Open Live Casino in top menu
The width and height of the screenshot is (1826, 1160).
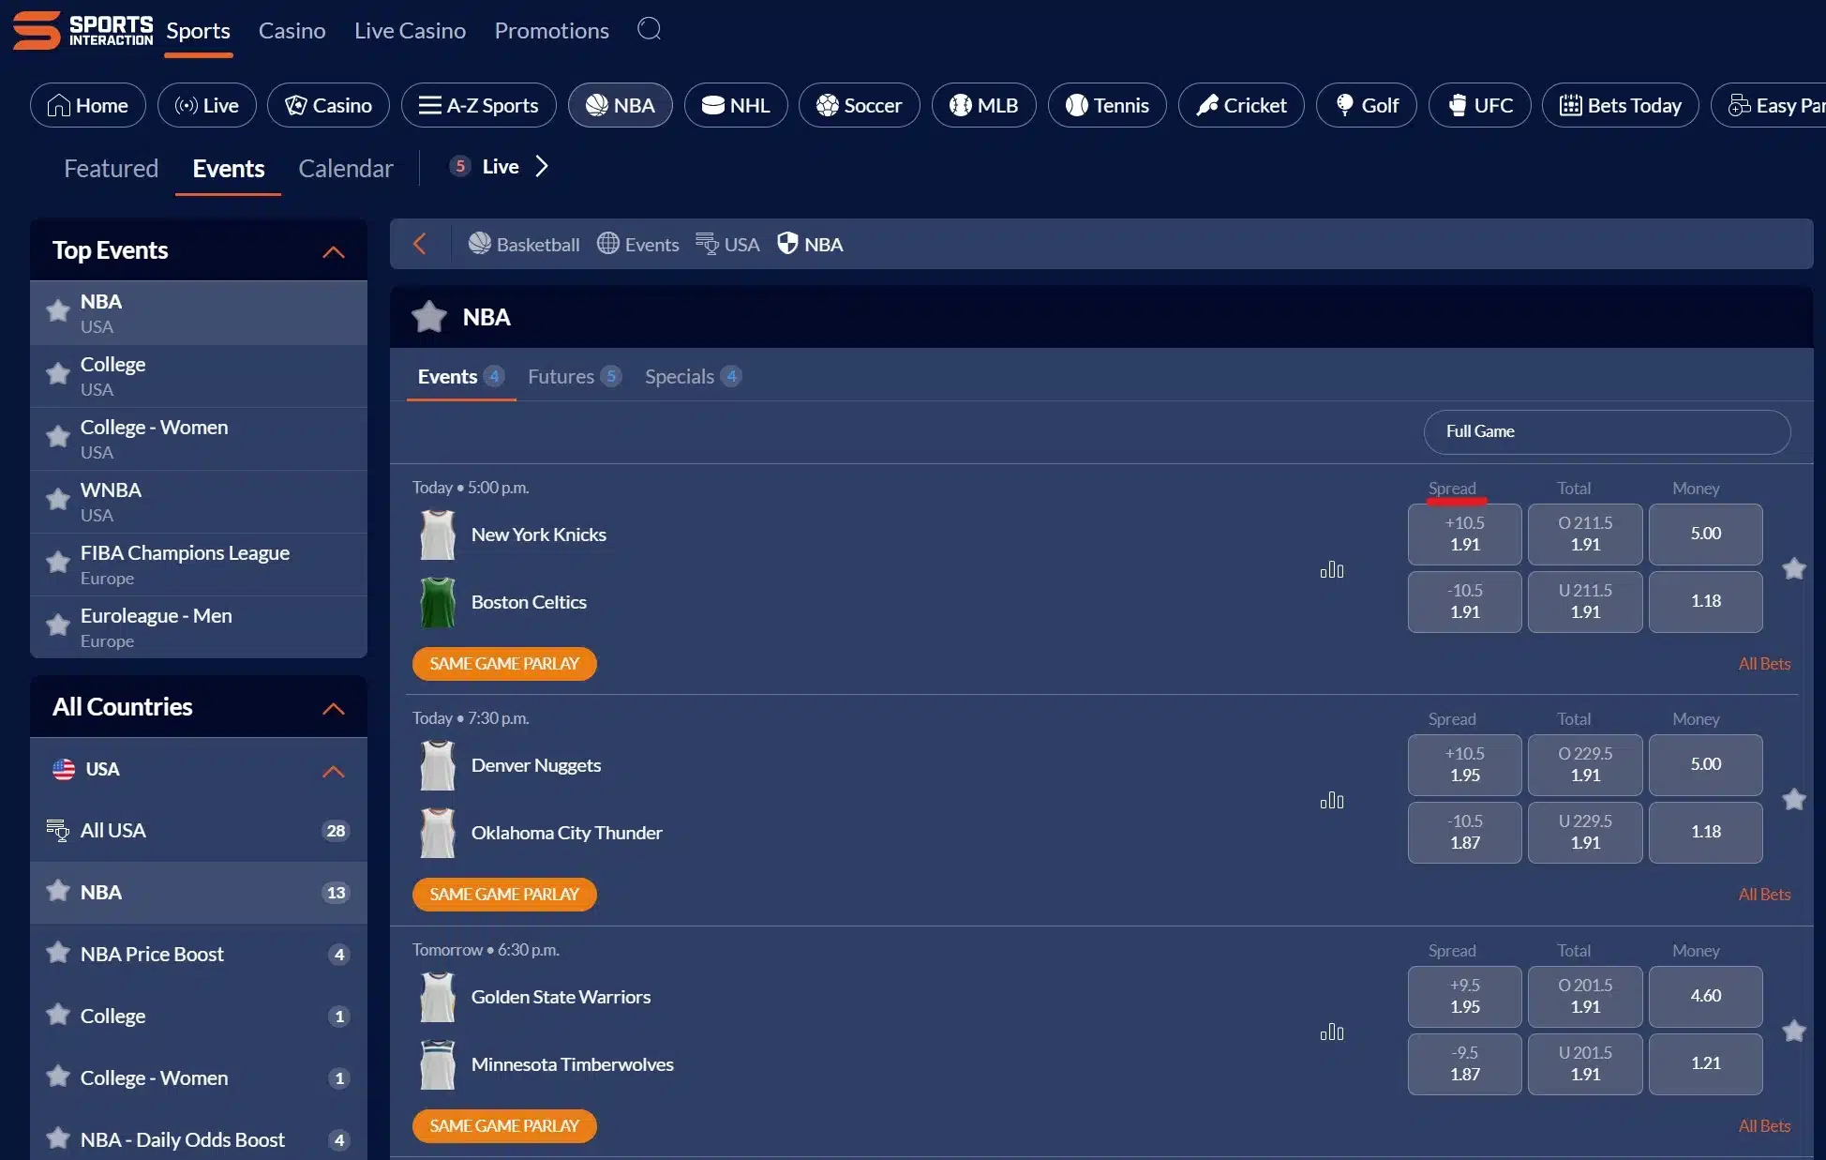pos(410,30)
